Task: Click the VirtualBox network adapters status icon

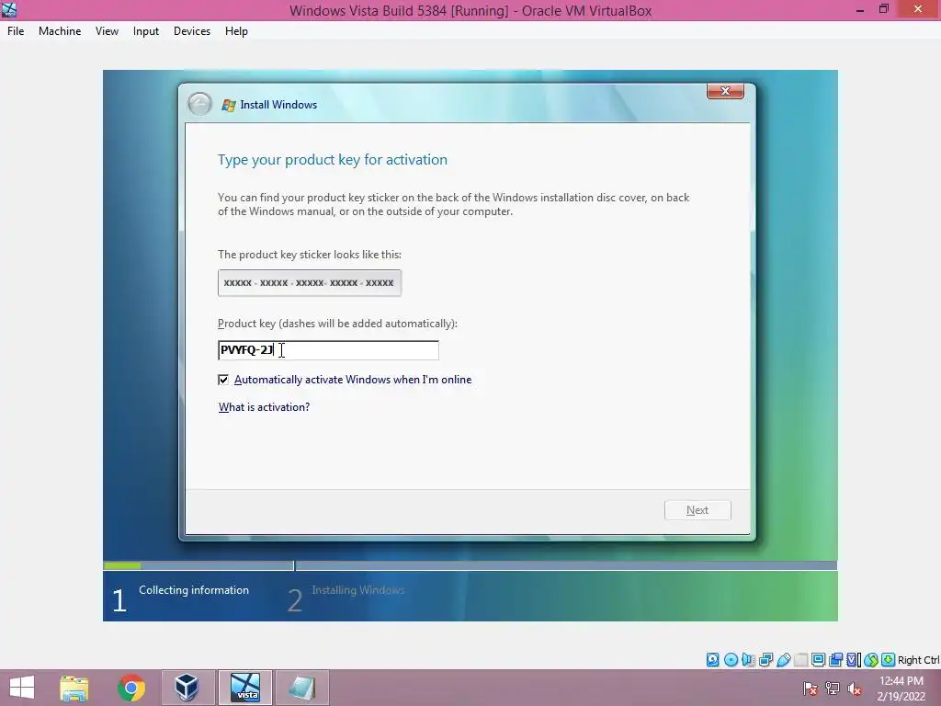Action: 765,660
